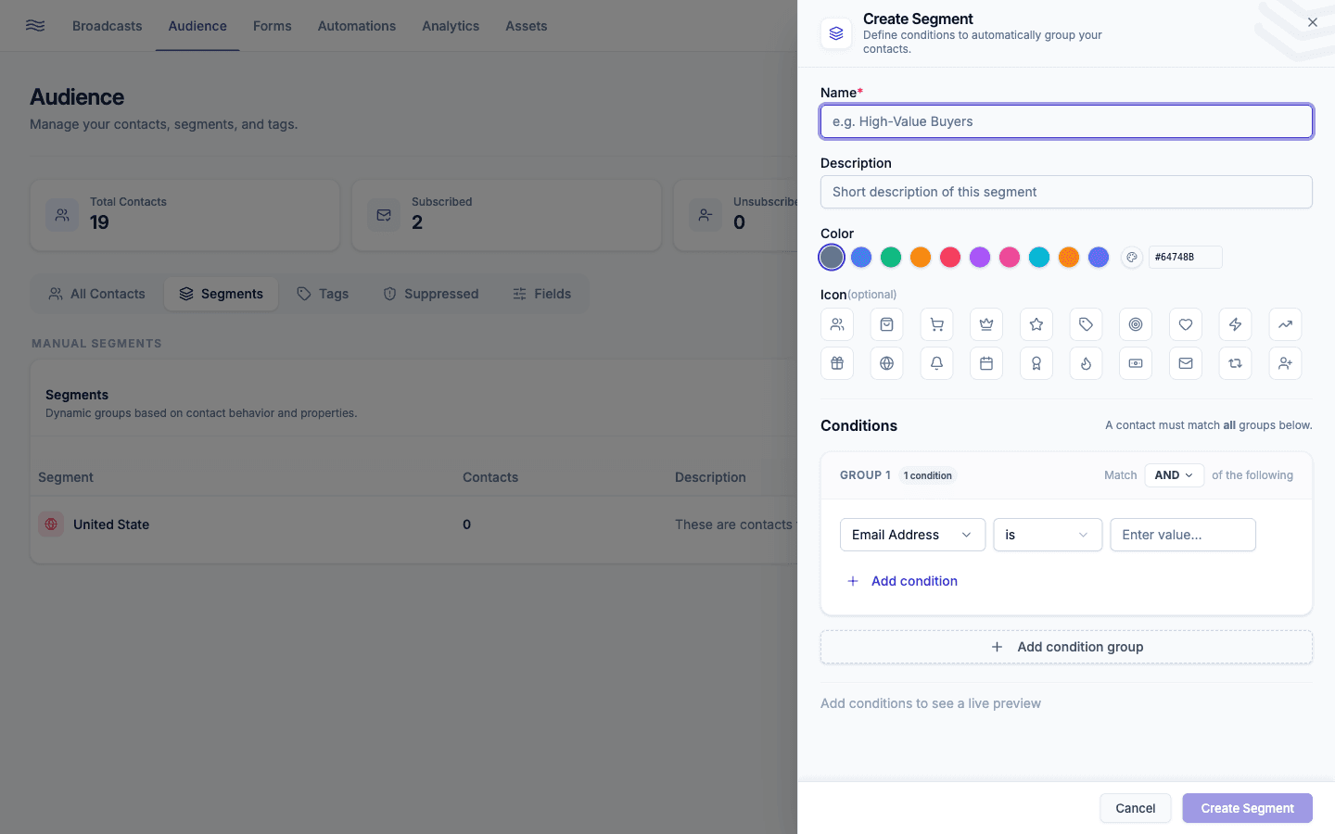Open the AND match dropdown
The image size is (1335, 834).
(x=1175, y=475)
